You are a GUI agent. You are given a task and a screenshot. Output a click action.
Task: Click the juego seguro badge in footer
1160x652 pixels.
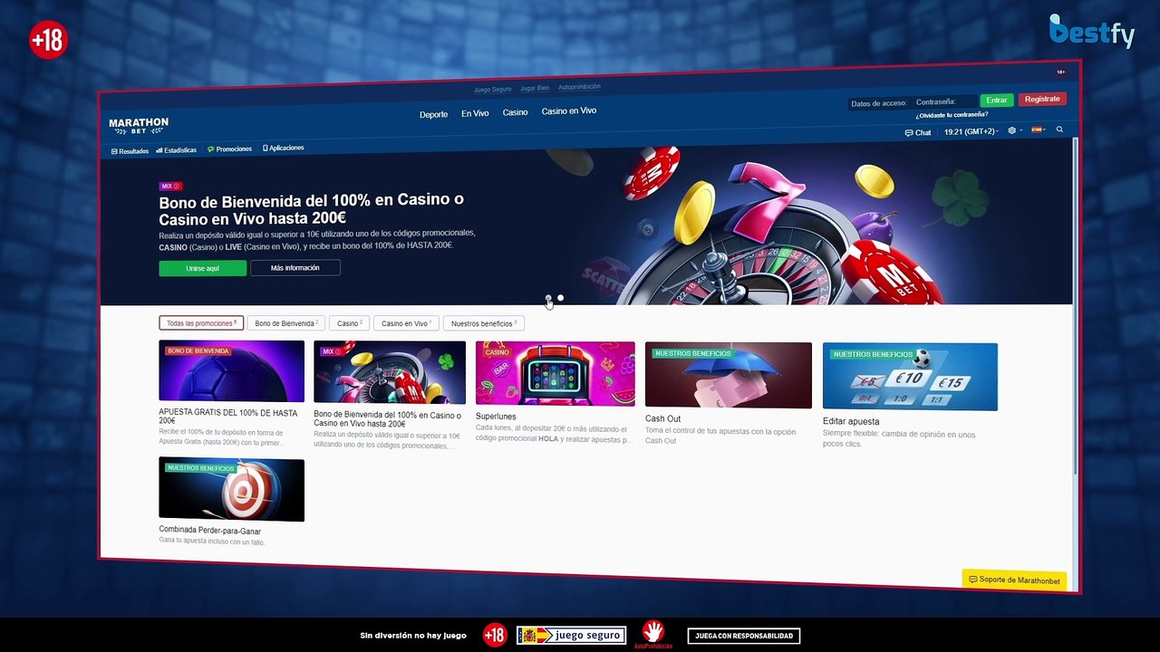coord(571,636)
